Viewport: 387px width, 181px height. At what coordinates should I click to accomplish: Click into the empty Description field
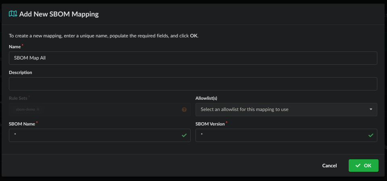pyautogui.click(x=193, y=84)
